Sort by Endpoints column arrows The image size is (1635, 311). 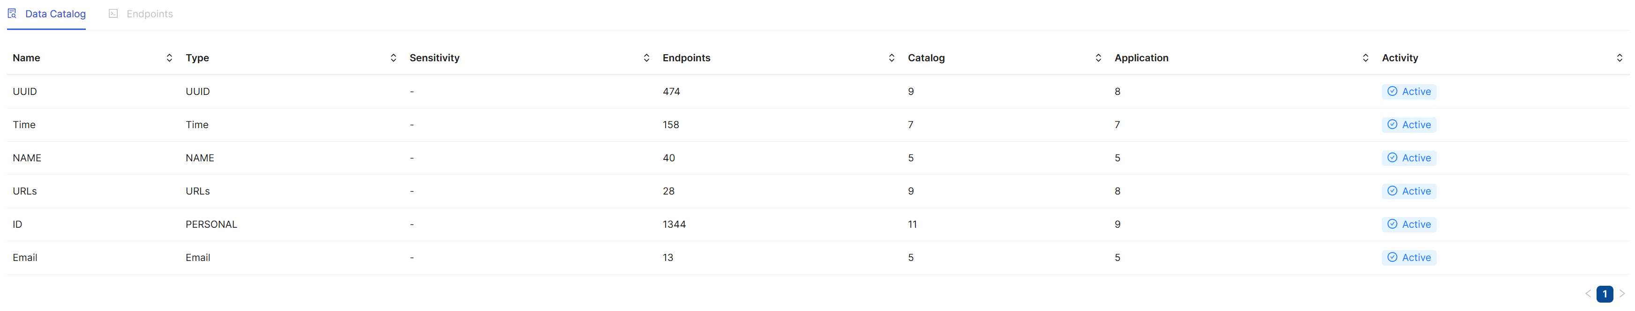[891, 58]
